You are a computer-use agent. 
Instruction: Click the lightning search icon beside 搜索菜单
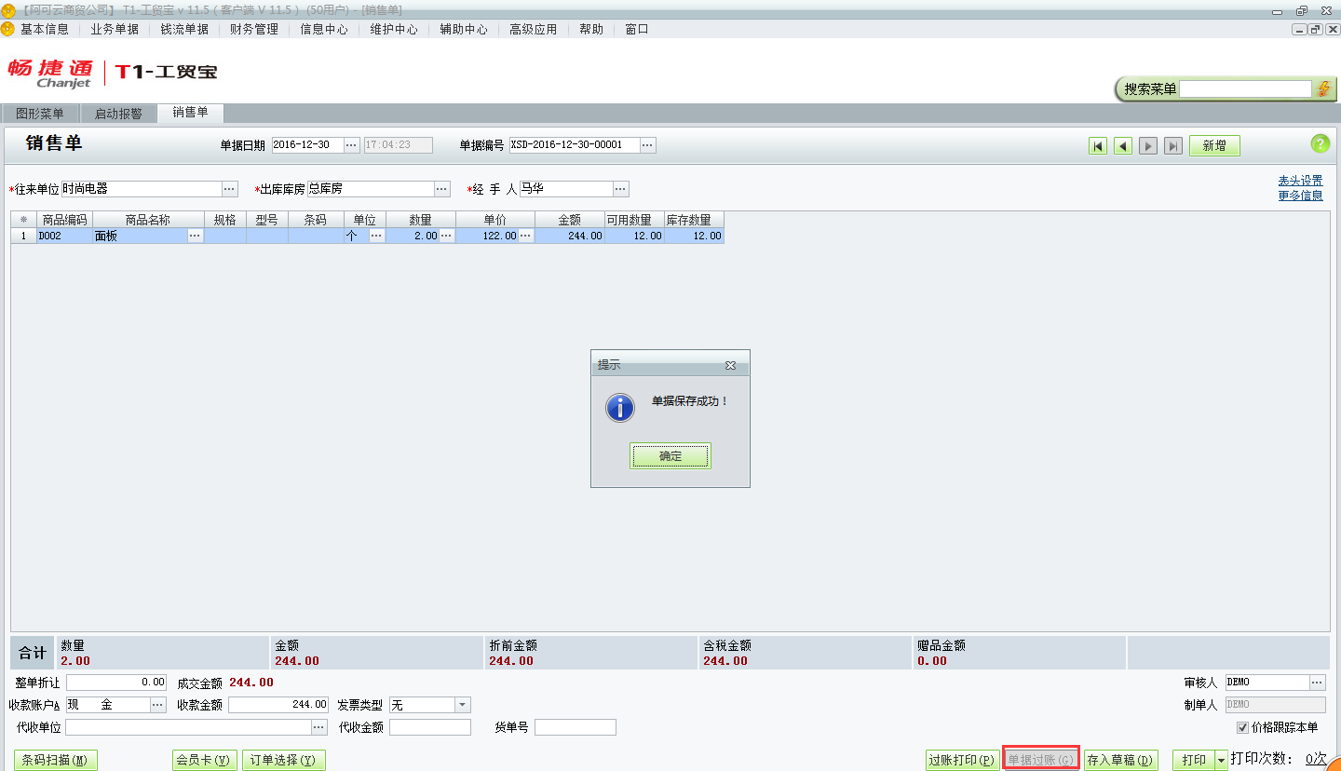coord(1324,88)
